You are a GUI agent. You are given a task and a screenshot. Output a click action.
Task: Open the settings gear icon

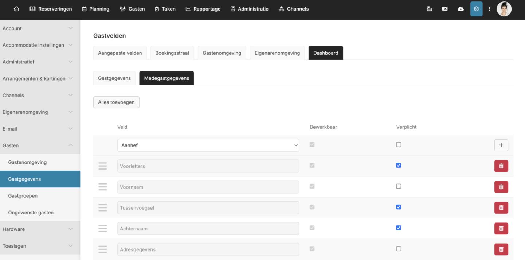pyautogui.click(x=476, y=9)
